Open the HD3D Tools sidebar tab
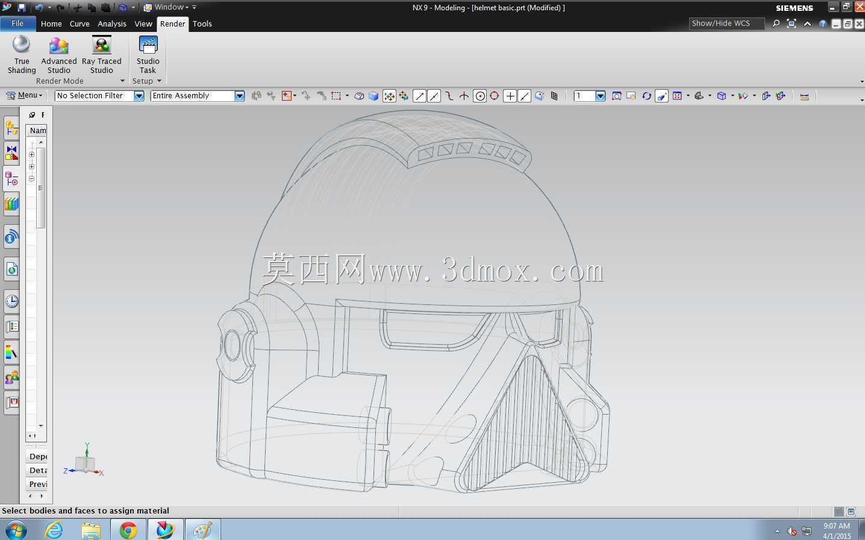865x540 pixels. pos(11,237)
